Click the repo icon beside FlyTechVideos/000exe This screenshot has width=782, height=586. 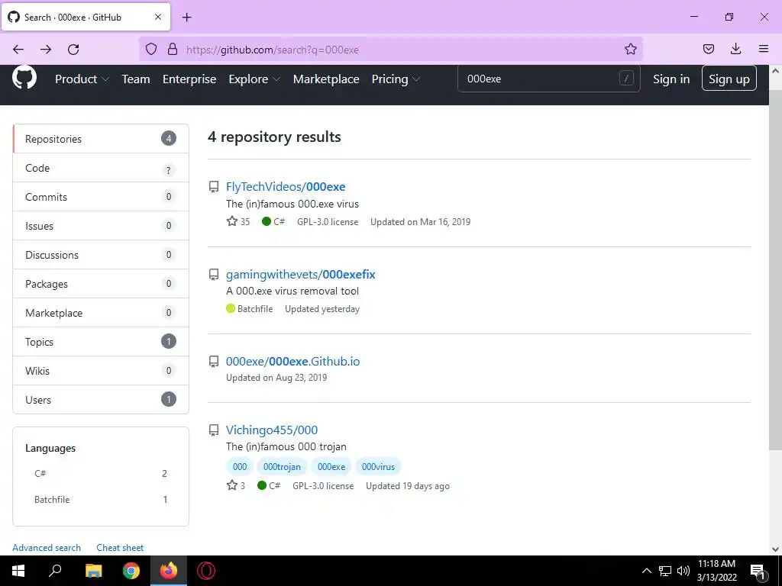(214, 187)
